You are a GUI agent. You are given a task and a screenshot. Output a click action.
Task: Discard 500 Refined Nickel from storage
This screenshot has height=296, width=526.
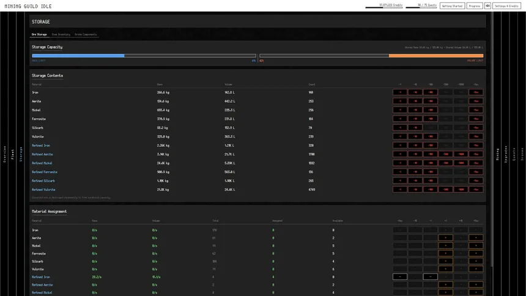click(445, 163)
